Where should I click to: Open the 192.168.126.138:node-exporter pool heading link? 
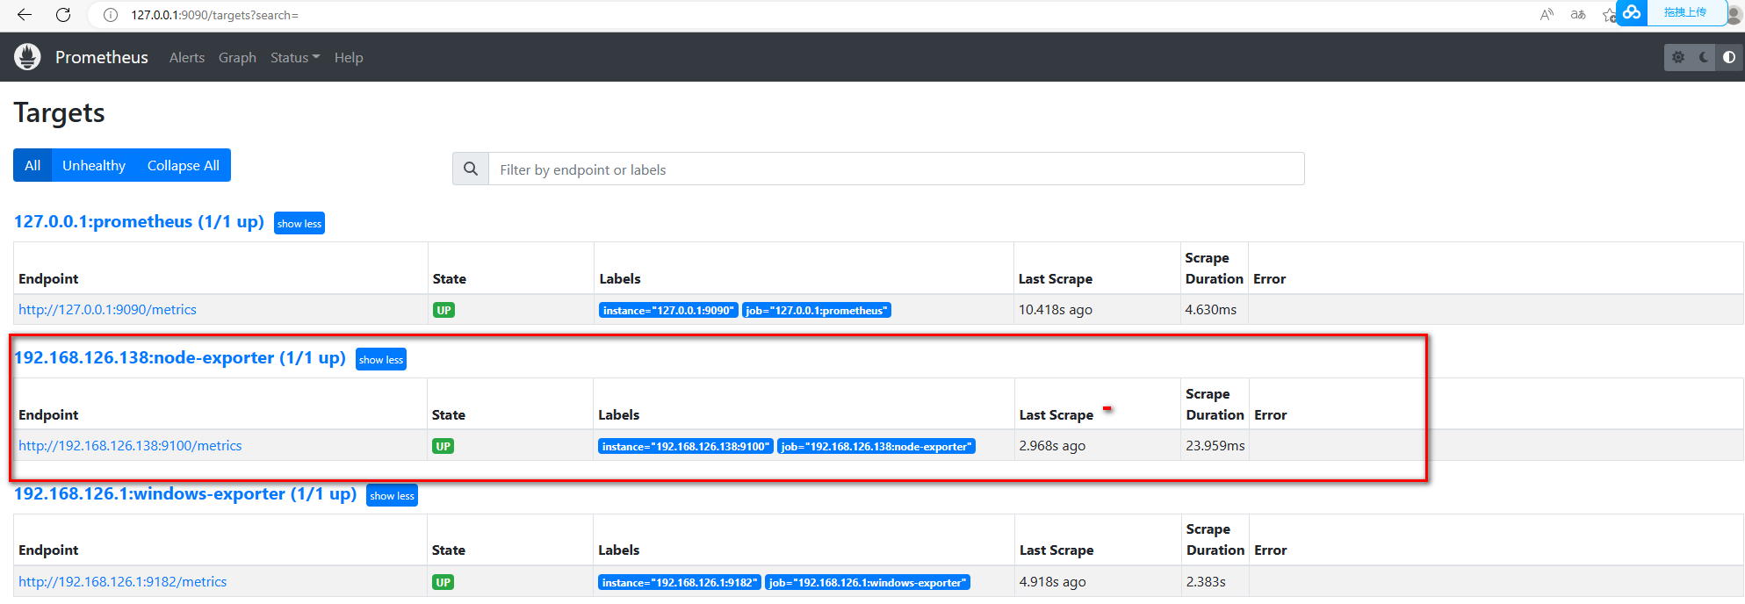click(x=180, y=357)
